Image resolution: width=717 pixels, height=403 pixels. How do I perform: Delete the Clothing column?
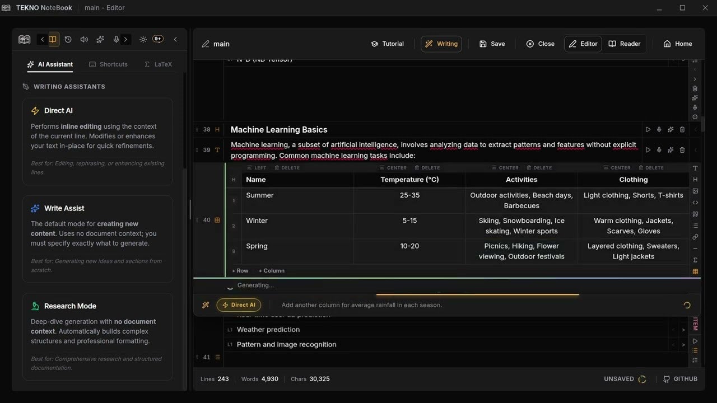pyautogui.click(x=651, y=168)
